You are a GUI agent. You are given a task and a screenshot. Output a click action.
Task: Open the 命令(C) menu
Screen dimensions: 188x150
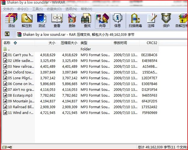pos(23,9)
